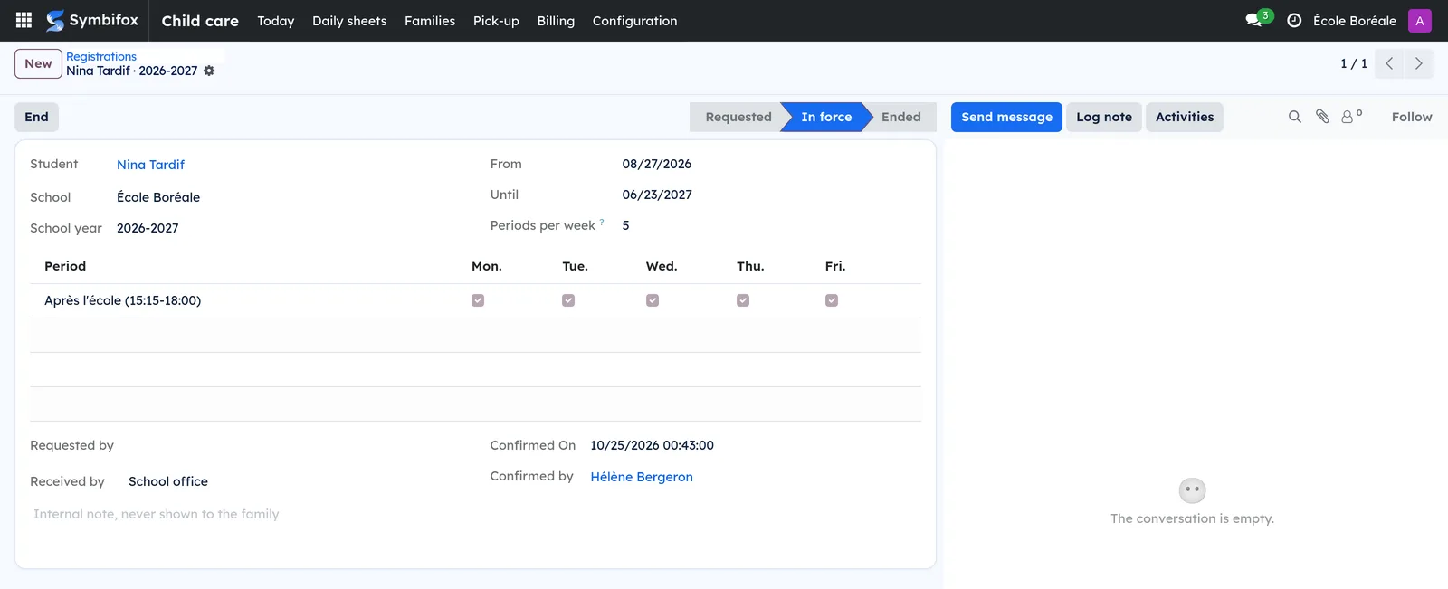The width and height of the screenshot is (1448, 589).
Task: Set status to Requested
Action: click(737, 117)
